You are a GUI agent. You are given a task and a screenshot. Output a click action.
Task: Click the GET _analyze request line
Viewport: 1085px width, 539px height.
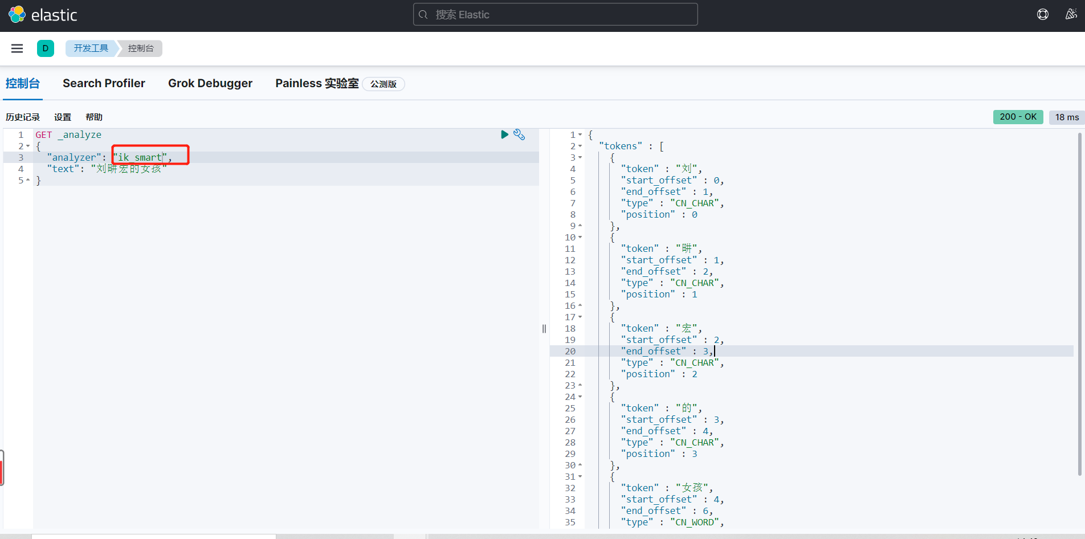point(68,134)
